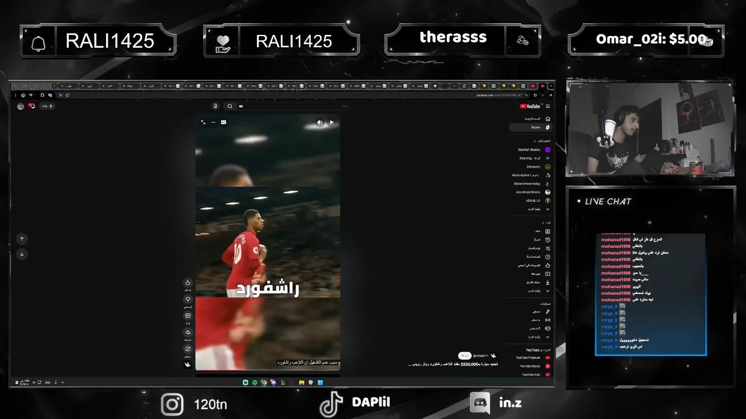Viewport: 746px width, 419px height.
Task: Open the Gaming item under Explore
Action: [x=530, y=328]
